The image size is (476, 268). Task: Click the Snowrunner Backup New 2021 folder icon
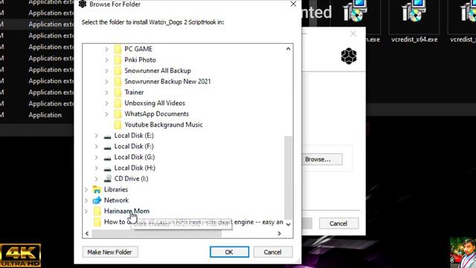[x=118, y=81]
